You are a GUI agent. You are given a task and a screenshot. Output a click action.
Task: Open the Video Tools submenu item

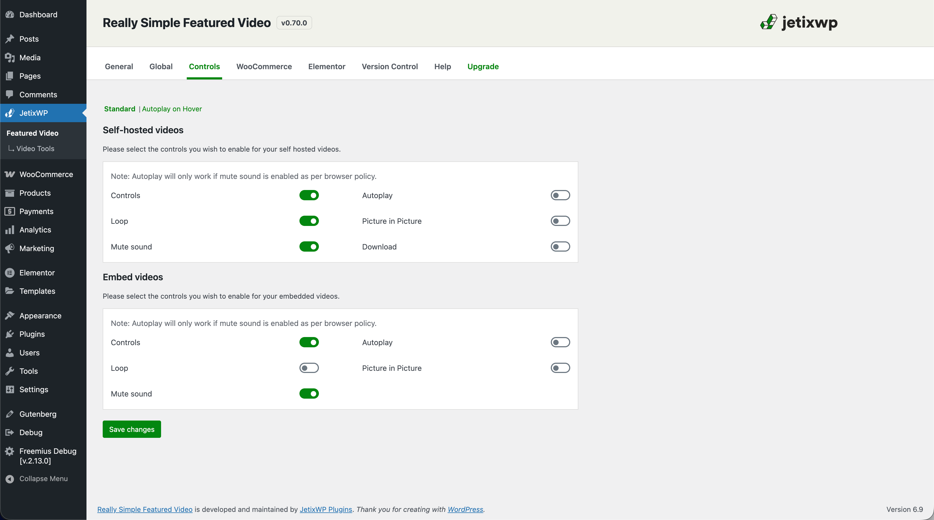tap(35, 148)
